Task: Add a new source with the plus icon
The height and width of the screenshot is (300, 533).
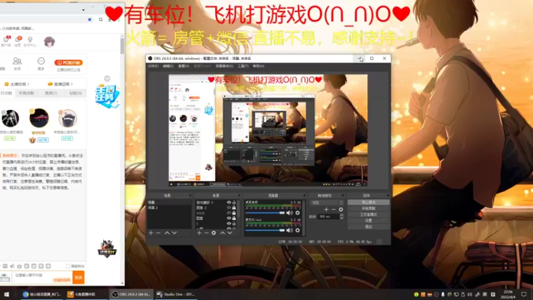Action: [x=199, y=233]
